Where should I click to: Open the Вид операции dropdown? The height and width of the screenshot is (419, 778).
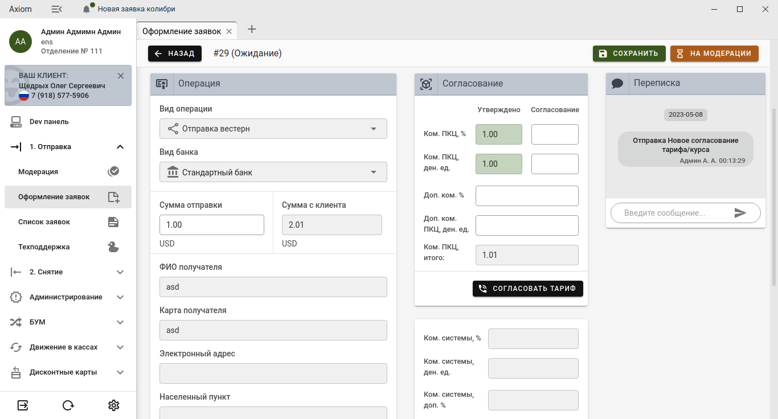[273, 129]
